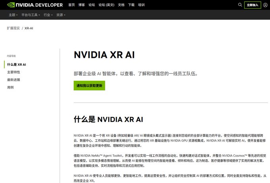Open 博客 in the top navigation
Screen dimensions: 270x183
point(82,5)
